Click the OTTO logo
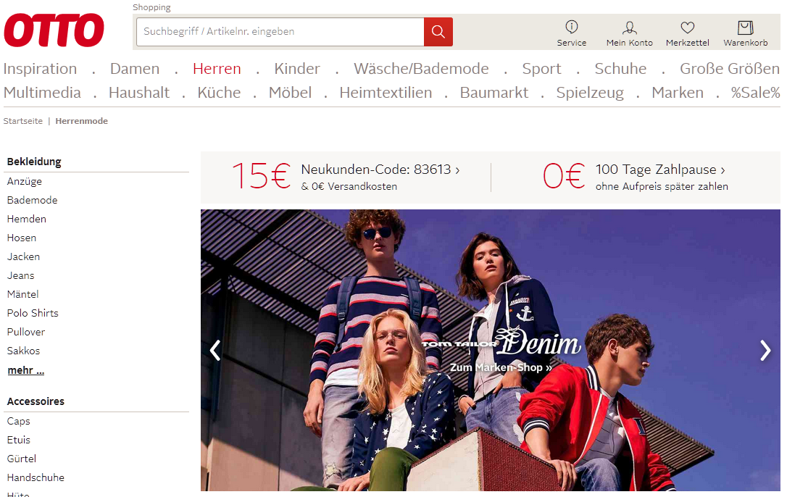This screenshot has width=787, height=497. pyautogui.click(x=54, y=30)
